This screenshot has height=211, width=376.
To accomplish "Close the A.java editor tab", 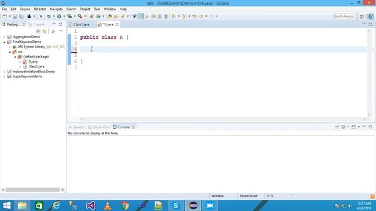I will [x=117, y=25].
